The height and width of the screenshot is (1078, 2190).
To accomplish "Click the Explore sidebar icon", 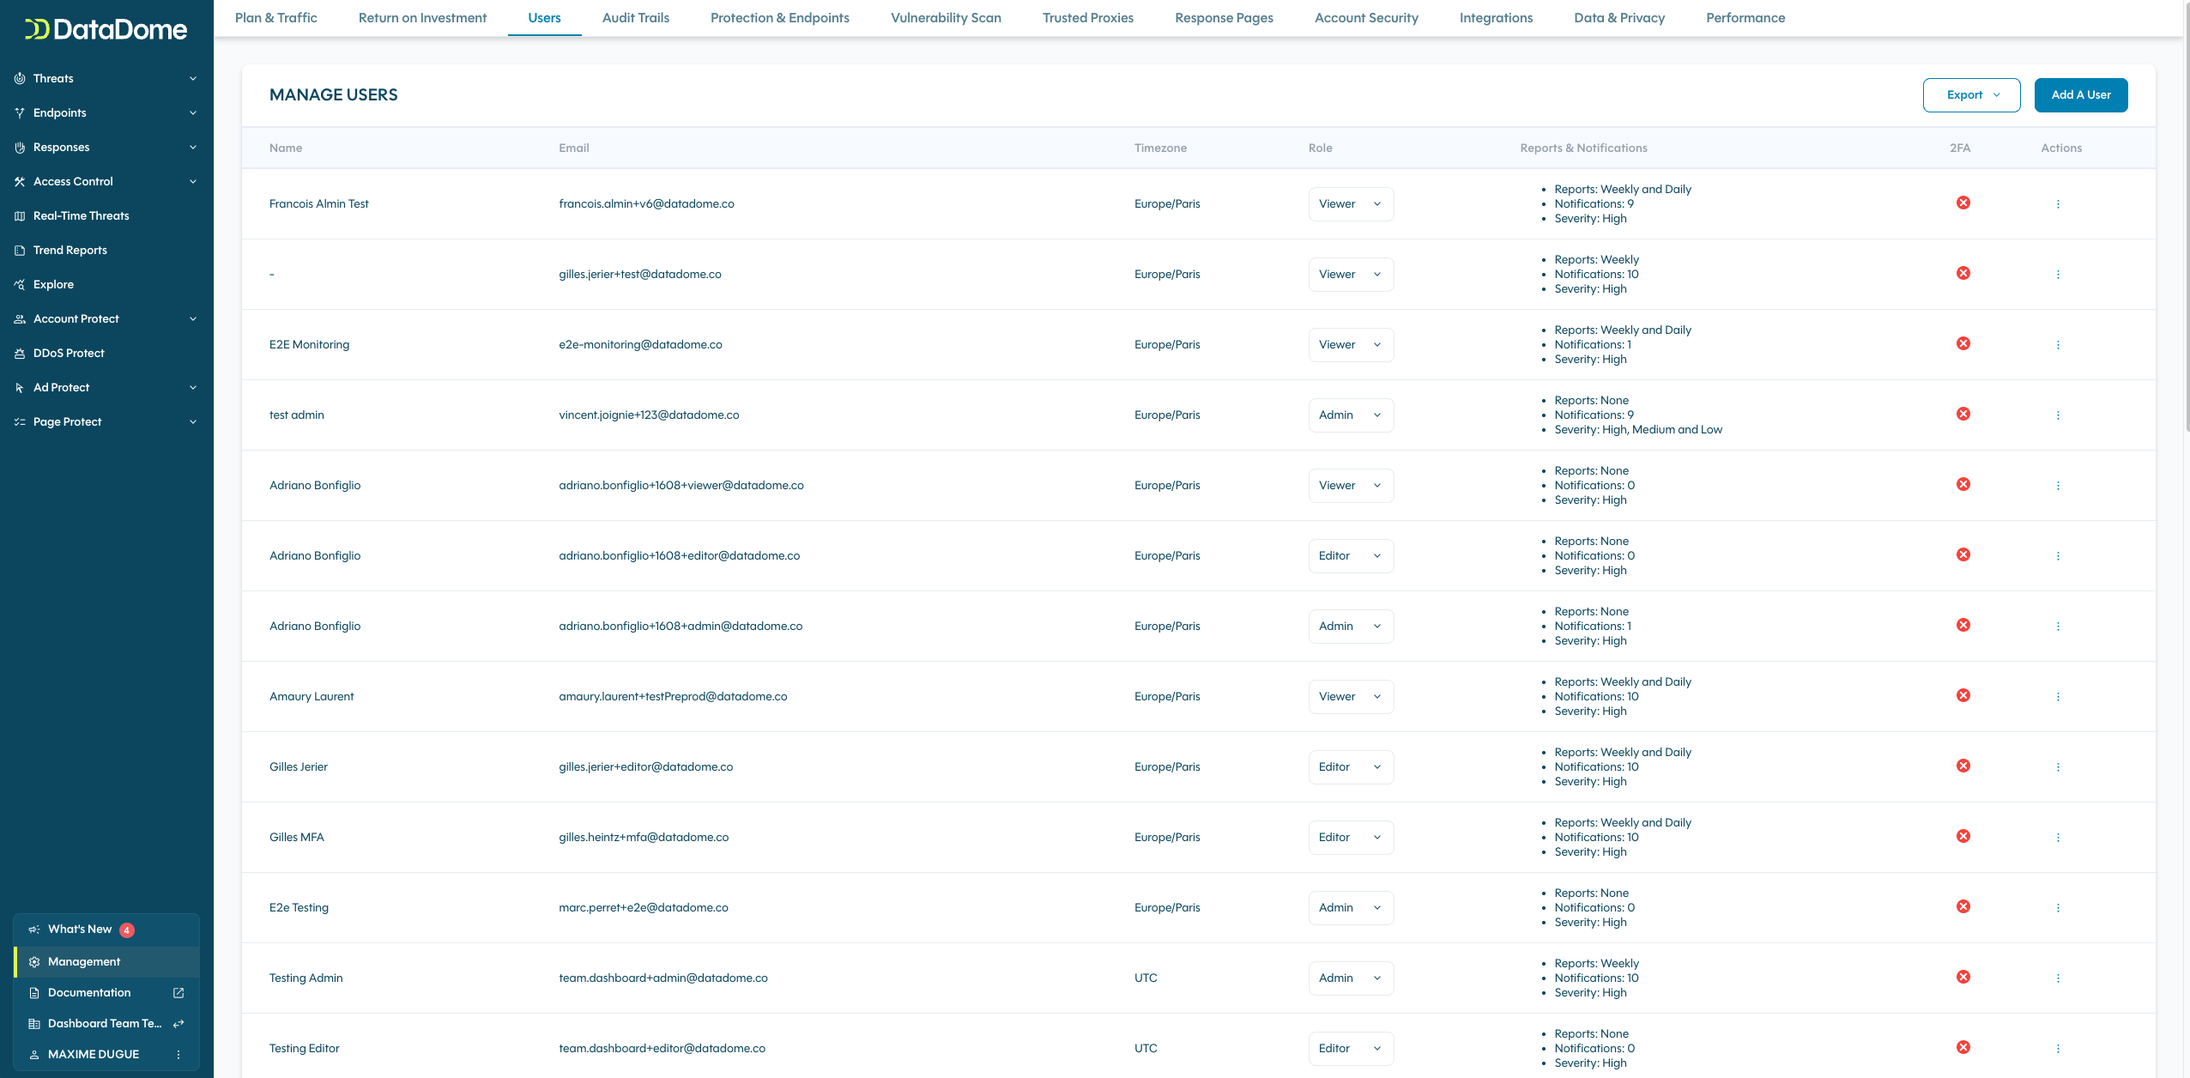I will point(20,285).
